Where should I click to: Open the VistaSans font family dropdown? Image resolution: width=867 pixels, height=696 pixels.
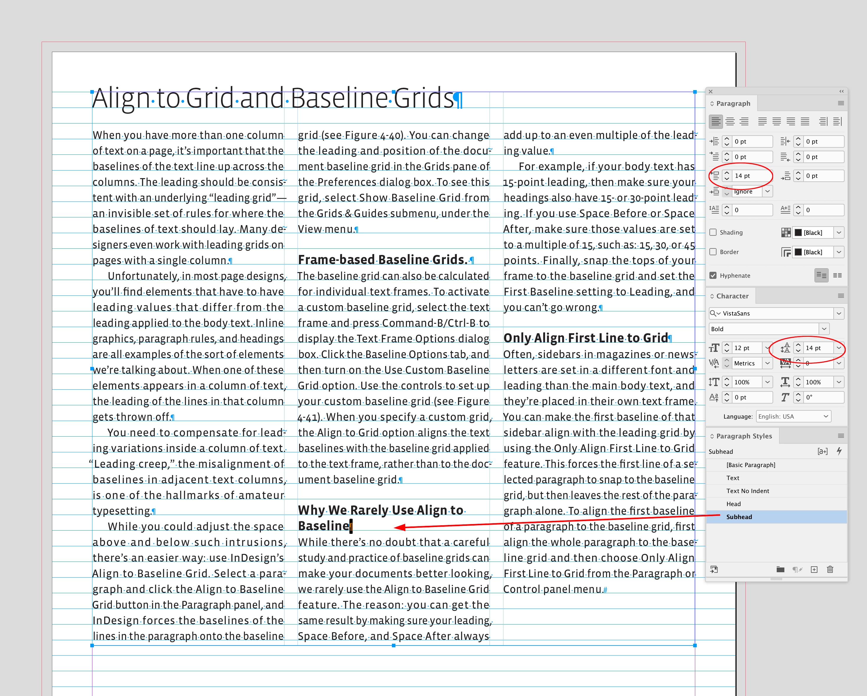(x=838, y=313)
